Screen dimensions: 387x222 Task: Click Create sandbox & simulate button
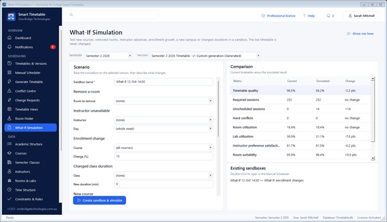(99, 200)
